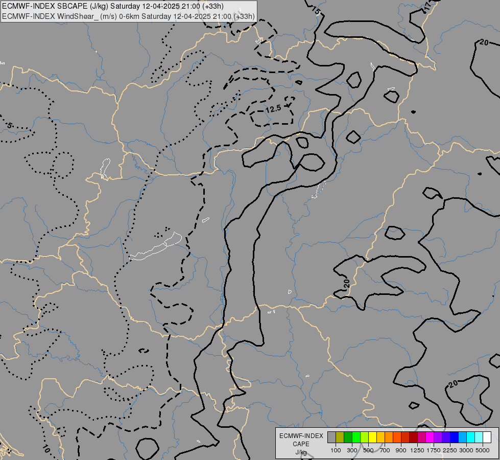This screenshot has height=460, width=500.
Task: Click the legend value 100
Action: pyautogui.click(x=336, y=450)
